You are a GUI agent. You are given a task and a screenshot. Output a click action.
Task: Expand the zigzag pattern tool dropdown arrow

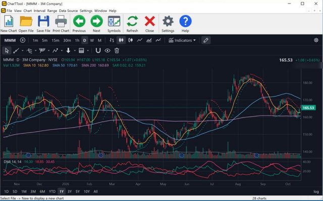coord(62,51)
